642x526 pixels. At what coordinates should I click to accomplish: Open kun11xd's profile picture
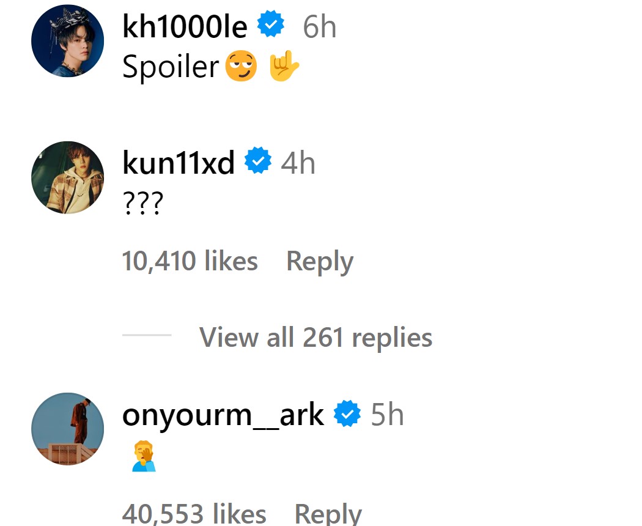(67, 177)
